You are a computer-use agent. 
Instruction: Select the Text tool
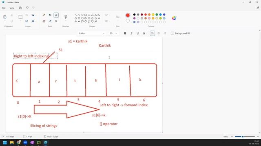click(56, 15)
